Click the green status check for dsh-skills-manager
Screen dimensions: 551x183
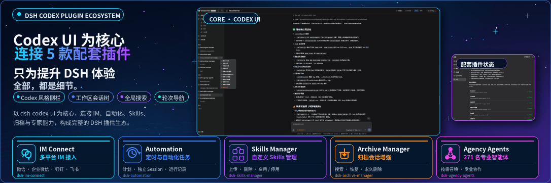coord(529,103)
